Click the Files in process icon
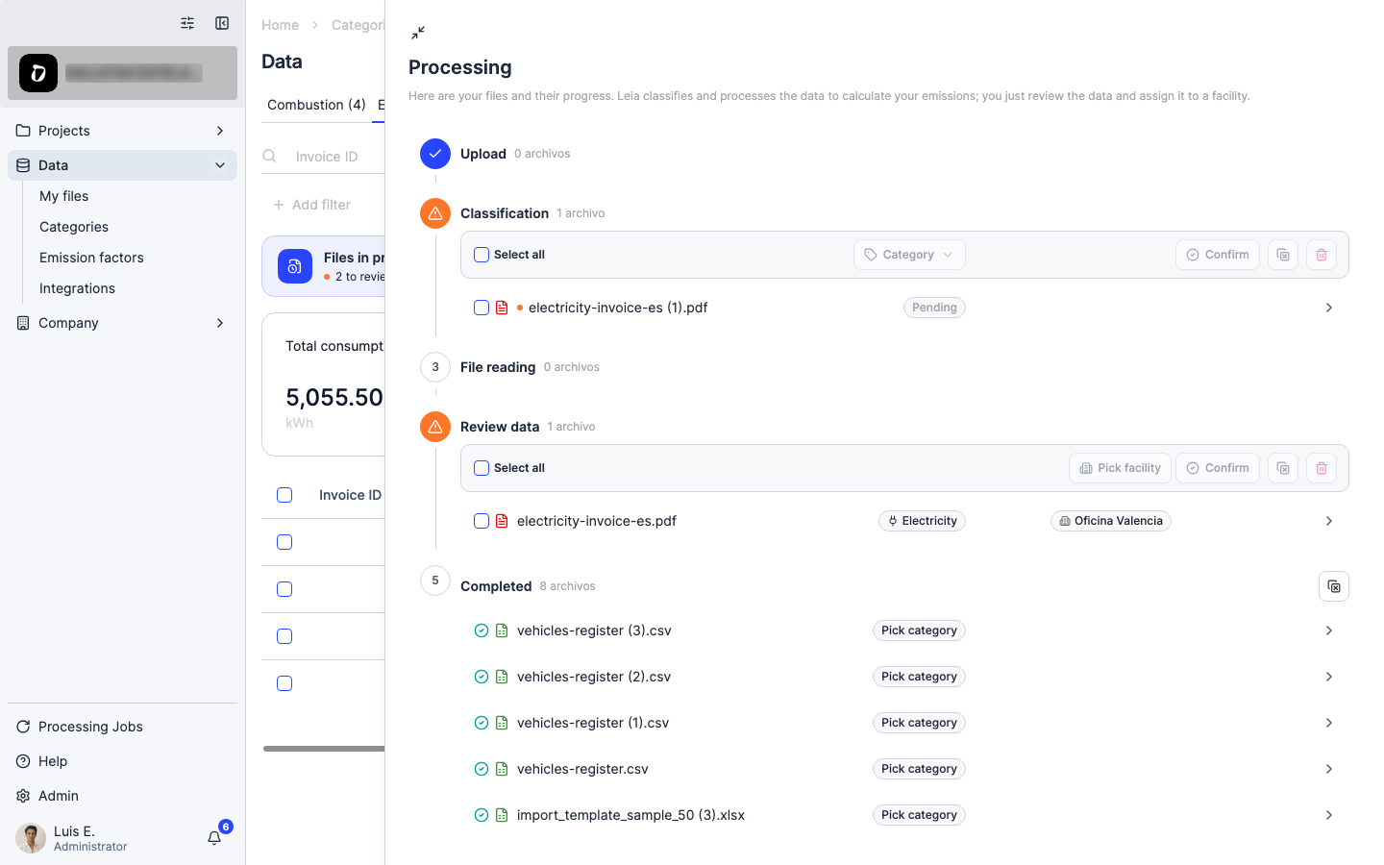Image resolution: width=1384 pixels, height=865 pixels. point(295,266)
